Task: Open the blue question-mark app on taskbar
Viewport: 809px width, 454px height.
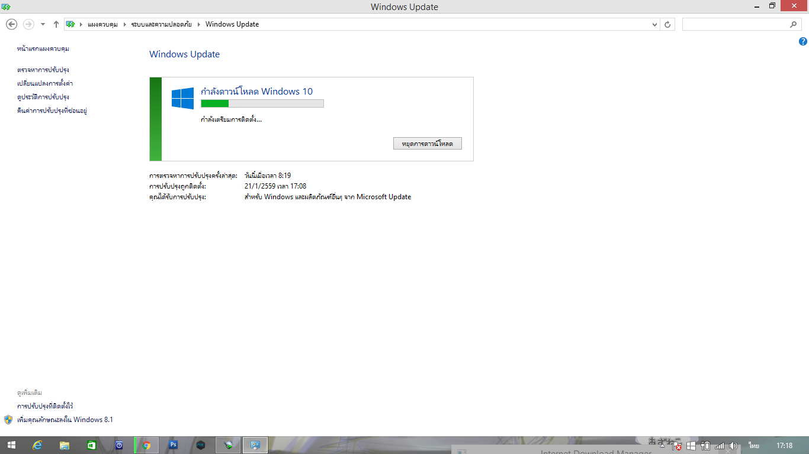Action: (119, 445)
